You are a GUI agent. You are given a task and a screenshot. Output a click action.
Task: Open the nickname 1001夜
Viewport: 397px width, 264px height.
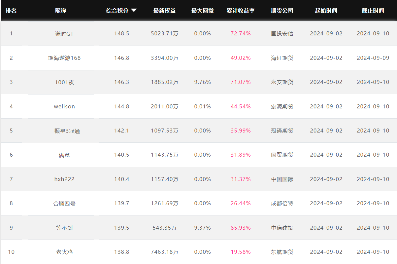tap(64, 82)
